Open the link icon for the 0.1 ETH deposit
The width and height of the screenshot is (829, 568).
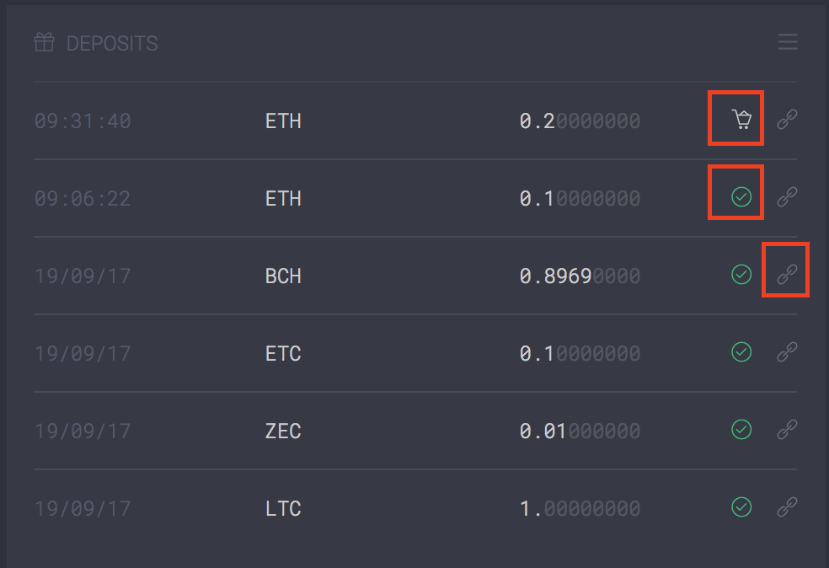point(787,197)
